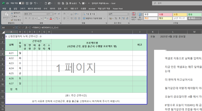Apply the red font color button

coord(51,18)
